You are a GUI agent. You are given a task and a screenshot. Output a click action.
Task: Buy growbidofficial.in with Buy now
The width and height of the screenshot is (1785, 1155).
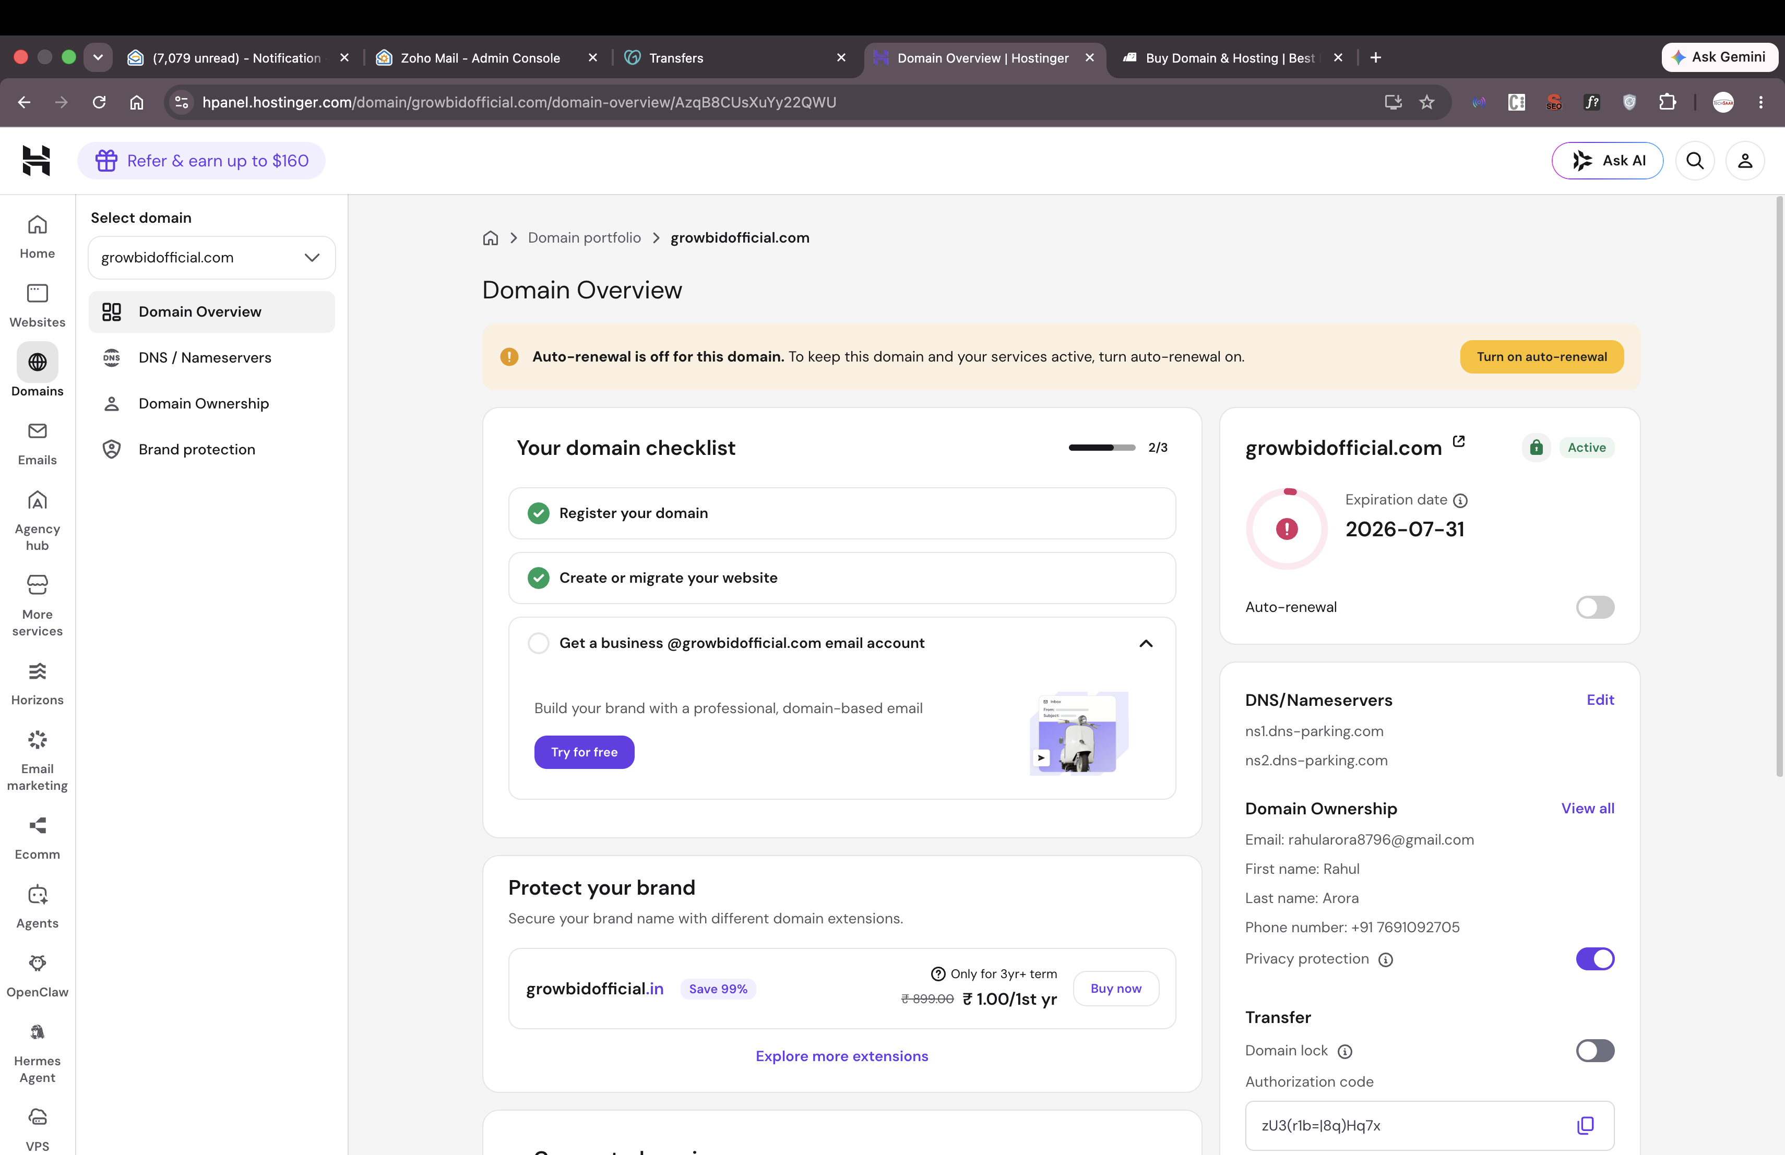tap(1116, 989)
